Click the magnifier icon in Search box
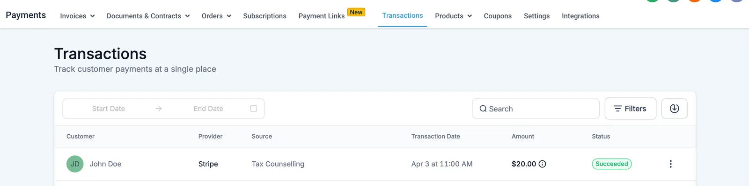 click(x=483, y=109)
